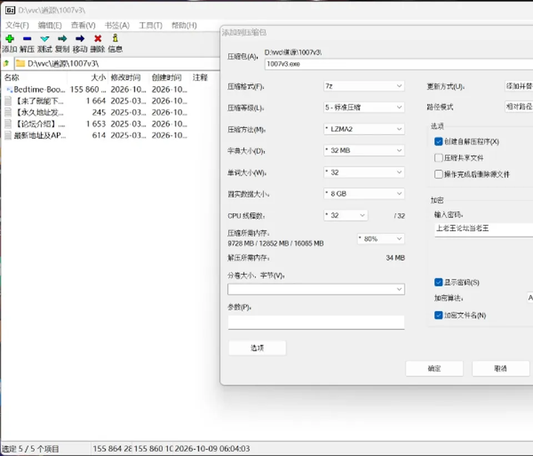Open the 80% memory usage dropdown
533x456 pixels.
point(381,239)
